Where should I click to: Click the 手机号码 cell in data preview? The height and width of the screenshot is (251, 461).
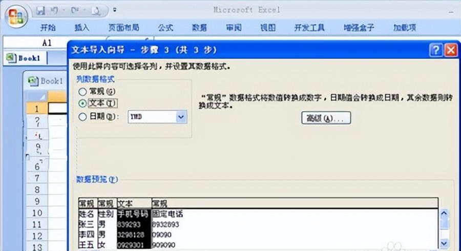133,214
